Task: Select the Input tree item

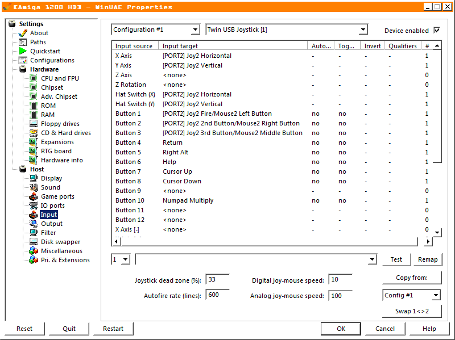Action: click(x=49, y=215)
